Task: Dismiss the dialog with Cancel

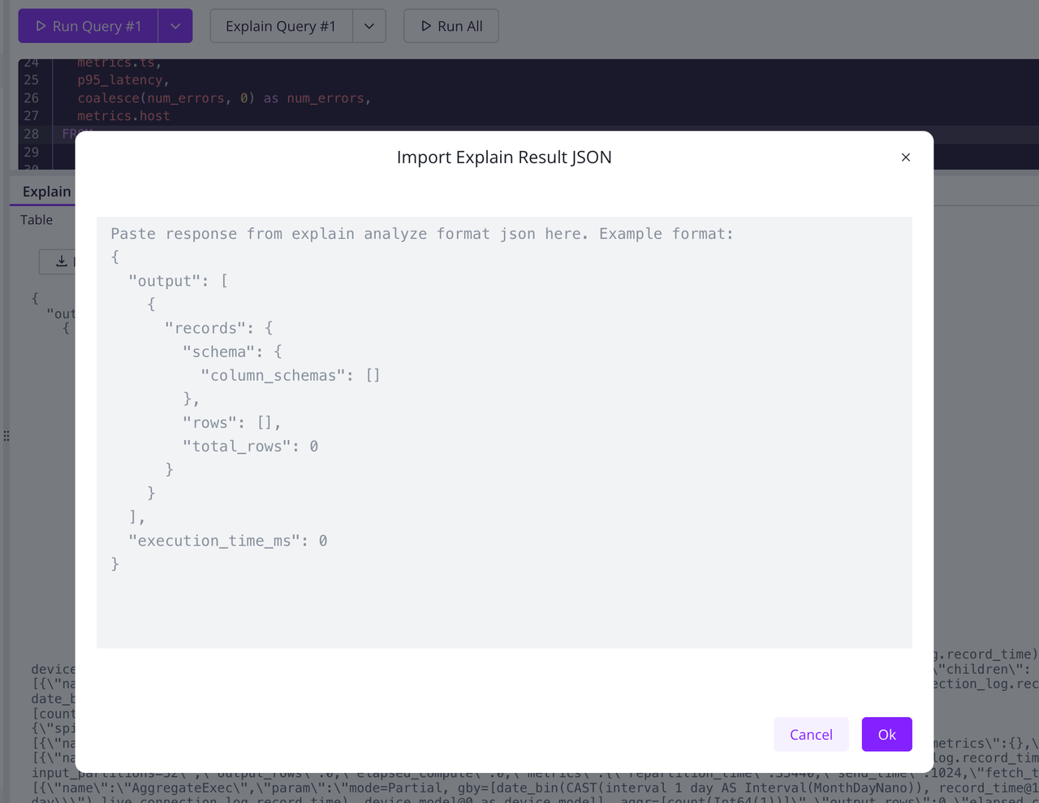Action: (x=810, y=734)
